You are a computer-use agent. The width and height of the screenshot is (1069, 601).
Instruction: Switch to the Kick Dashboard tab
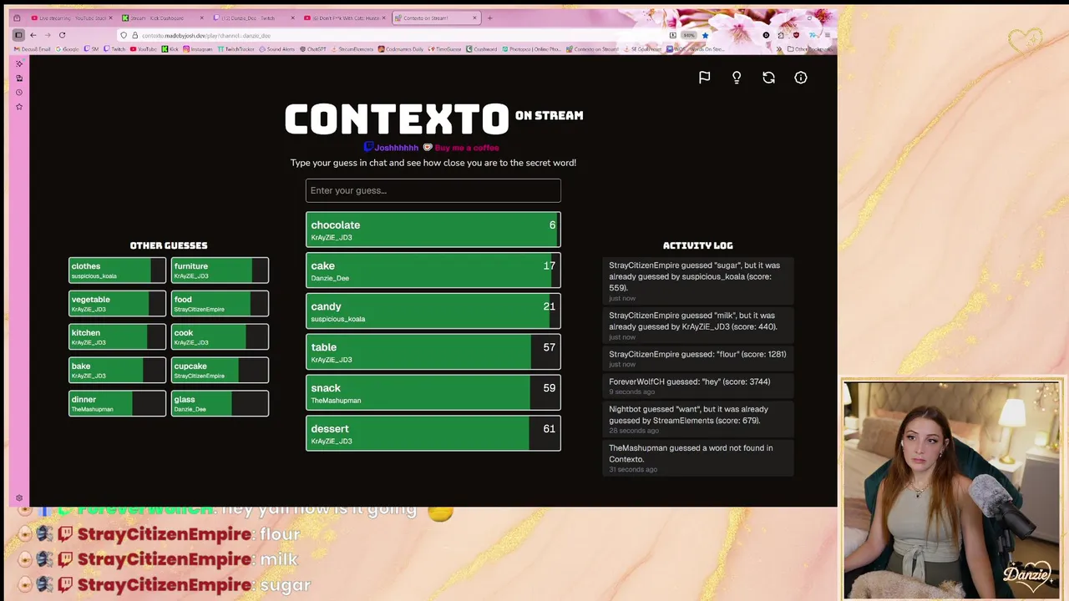click(x=163, y=18)
